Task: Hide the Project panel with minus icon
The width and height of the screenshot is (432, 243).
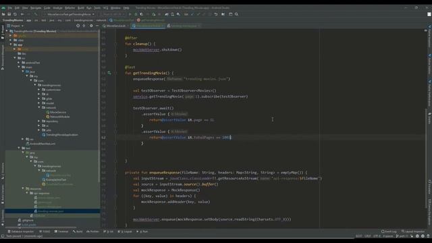Action: pyautogui.click(x=97, y=26)
